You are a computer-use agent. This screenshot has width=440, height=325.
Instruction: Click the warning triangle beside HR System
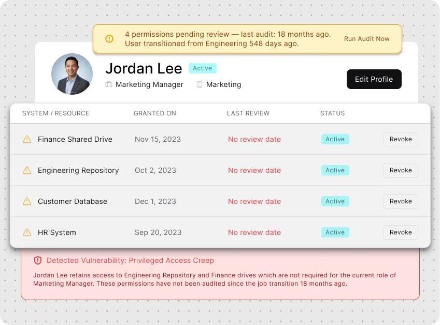click(27, 232)
